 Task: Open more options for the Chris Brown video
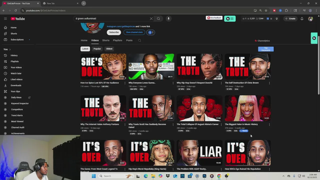269,83
